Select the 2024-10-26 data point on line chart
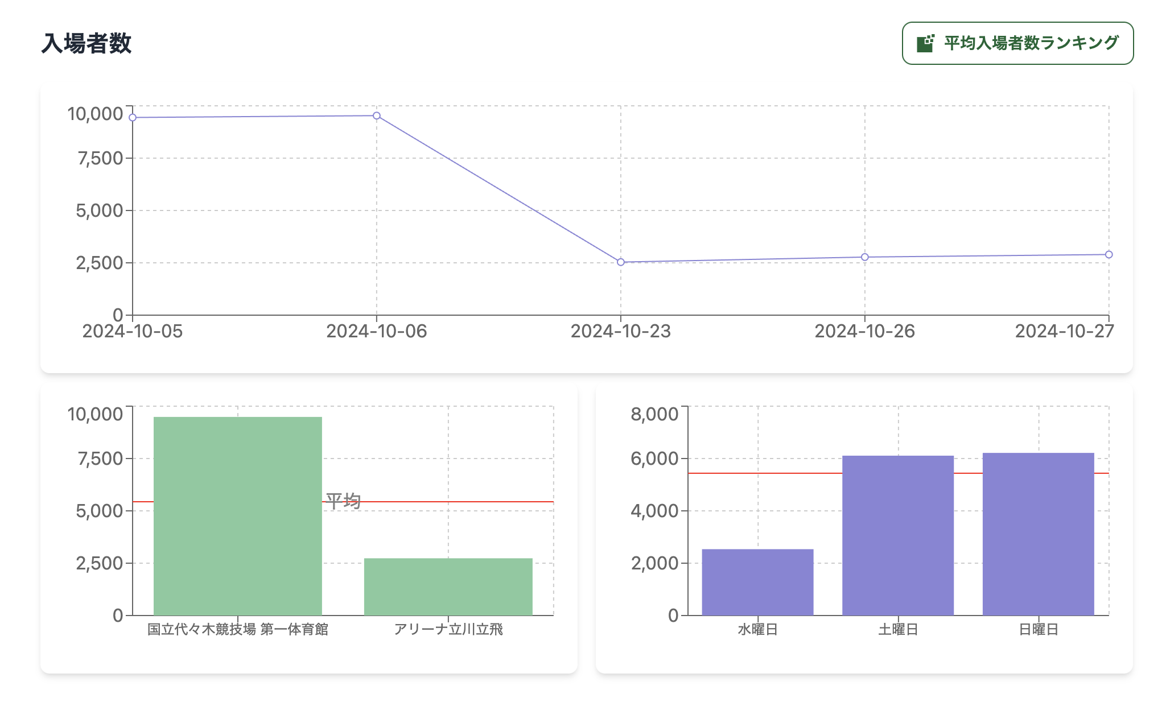1170x702 pixels. point(865,257)
